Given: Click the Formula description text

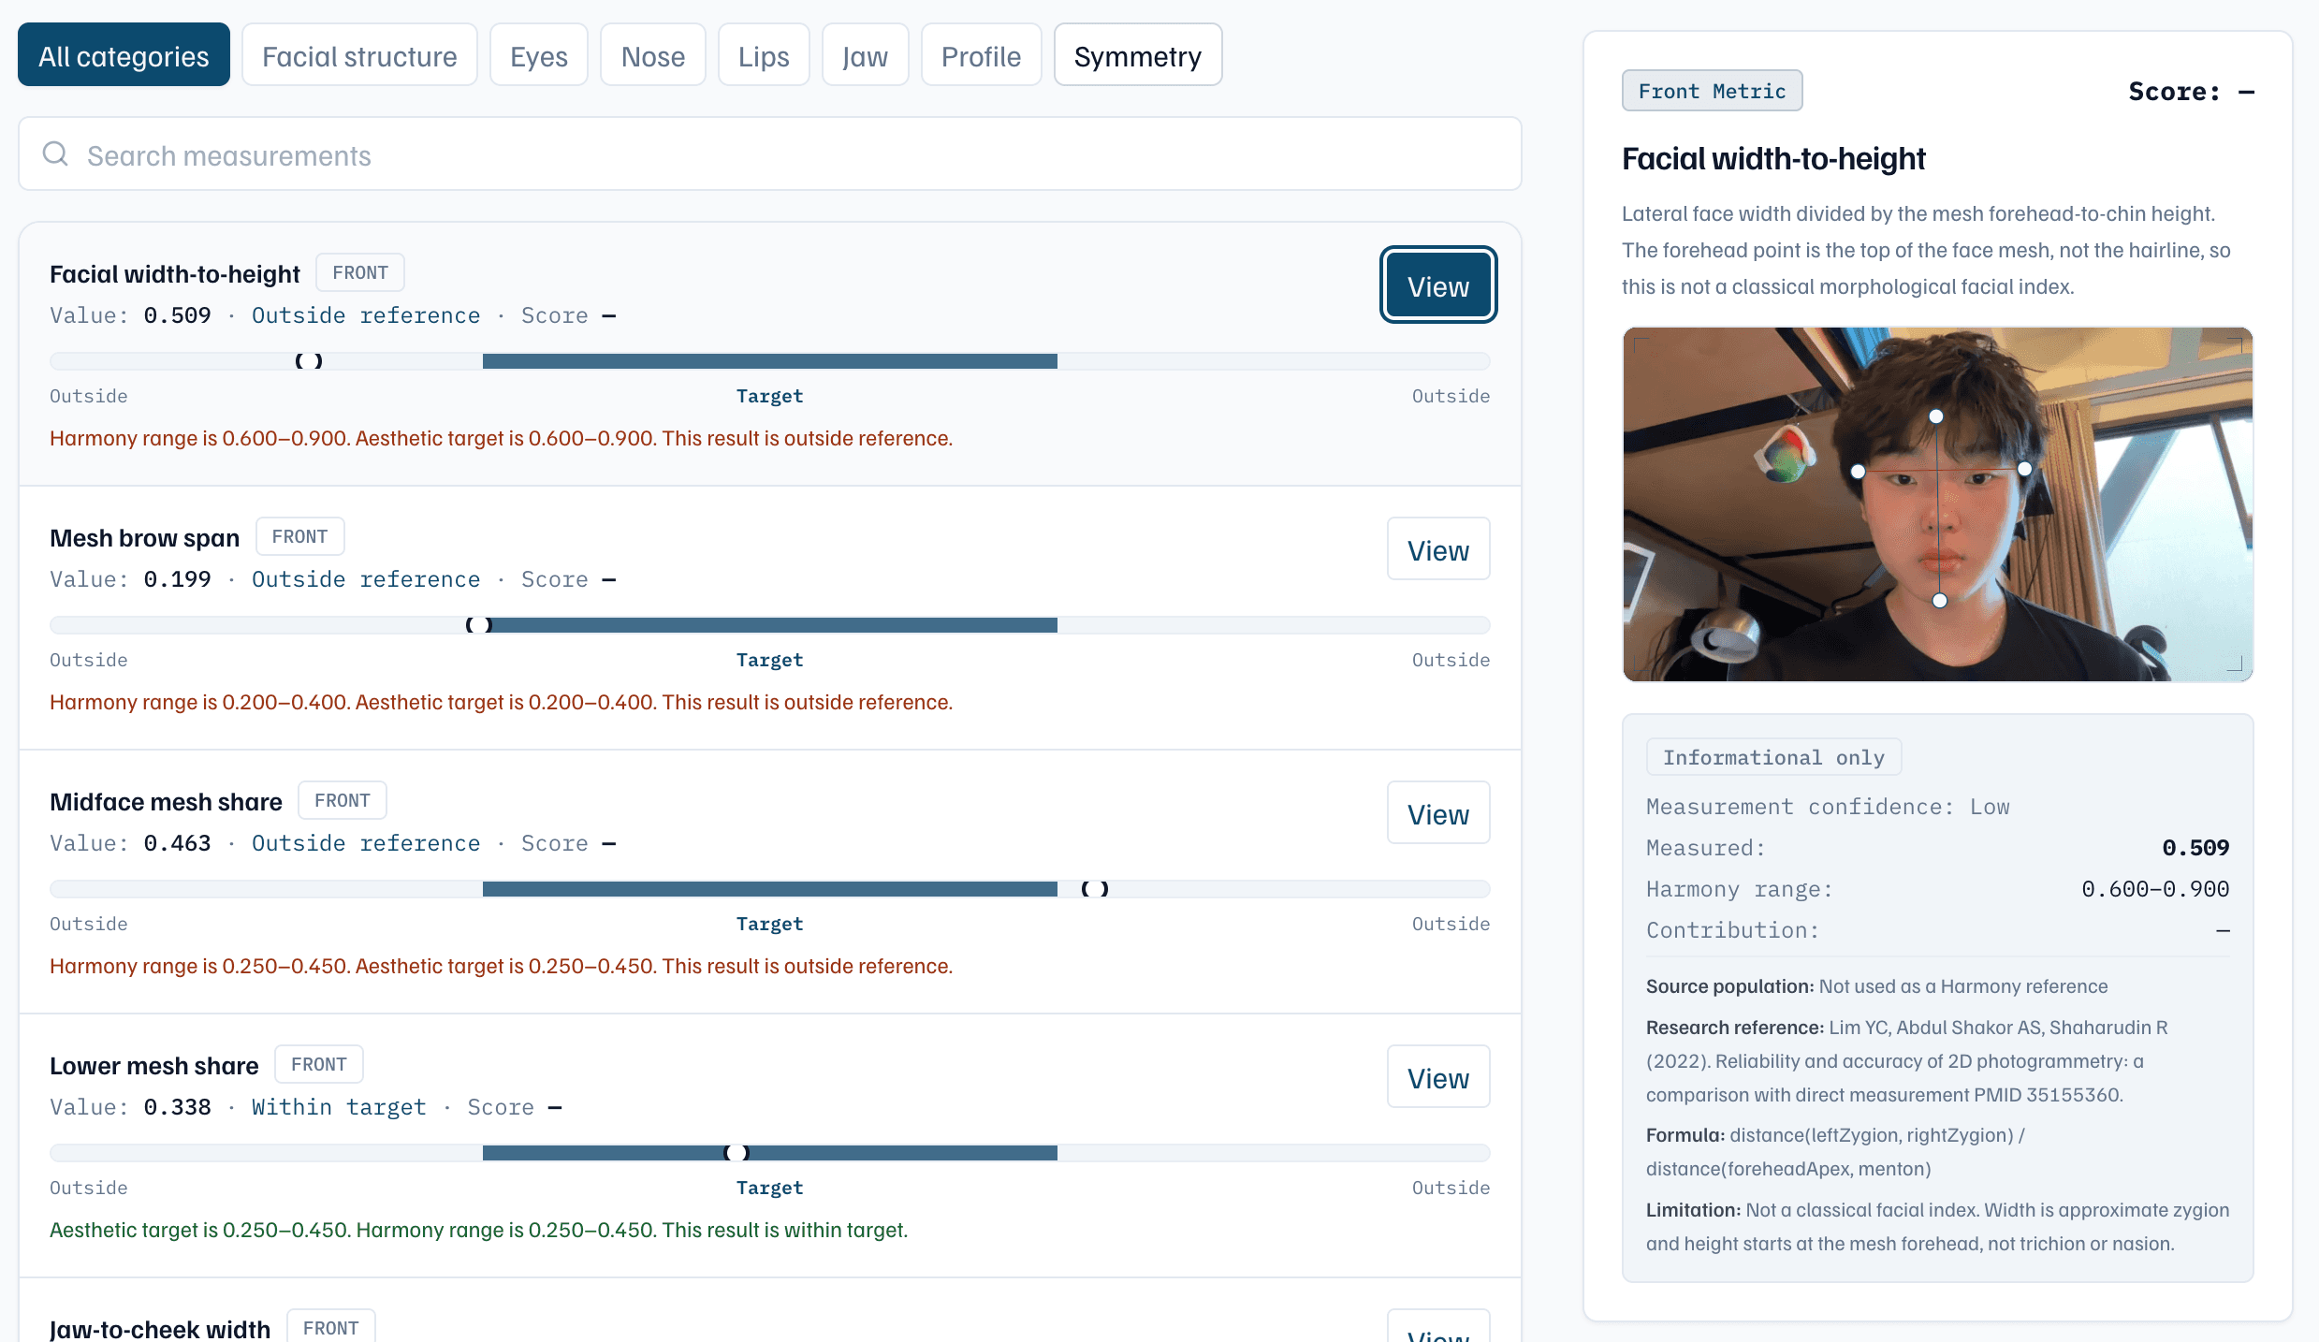Looking at the screenshot, I should coord(1835,1152).
